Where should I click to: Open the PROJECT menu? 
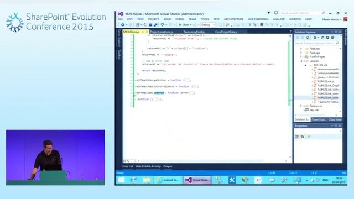click(x=153, y=19)
